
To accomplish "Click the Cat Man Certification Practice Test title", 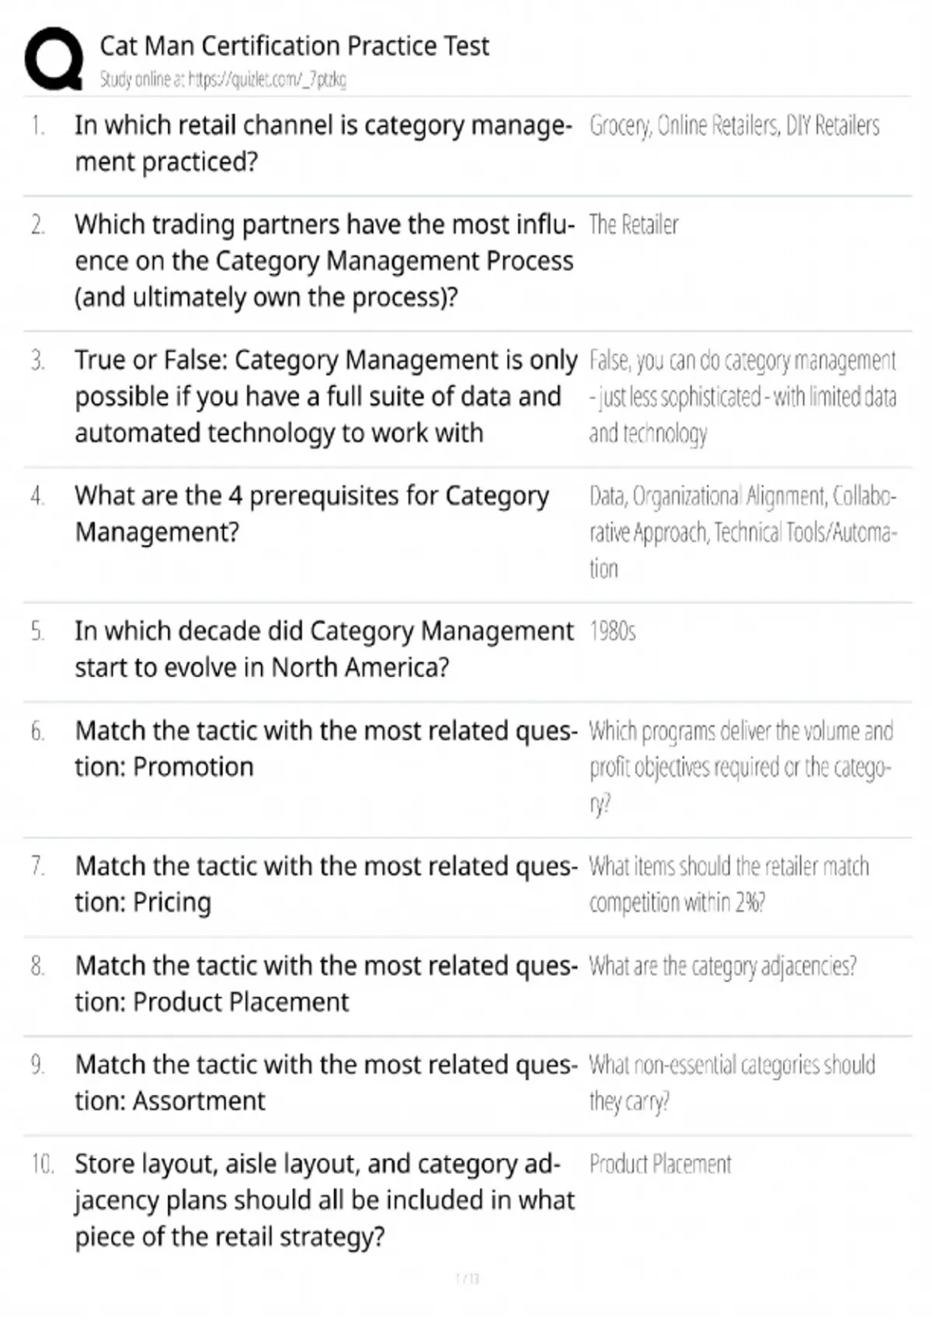I will click(294, 47).
